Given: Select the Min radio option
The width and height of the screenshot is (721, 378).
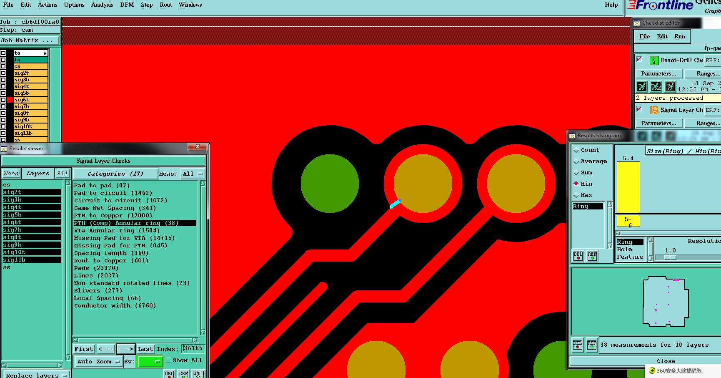Looking at the screenshot, I should 576,184.
